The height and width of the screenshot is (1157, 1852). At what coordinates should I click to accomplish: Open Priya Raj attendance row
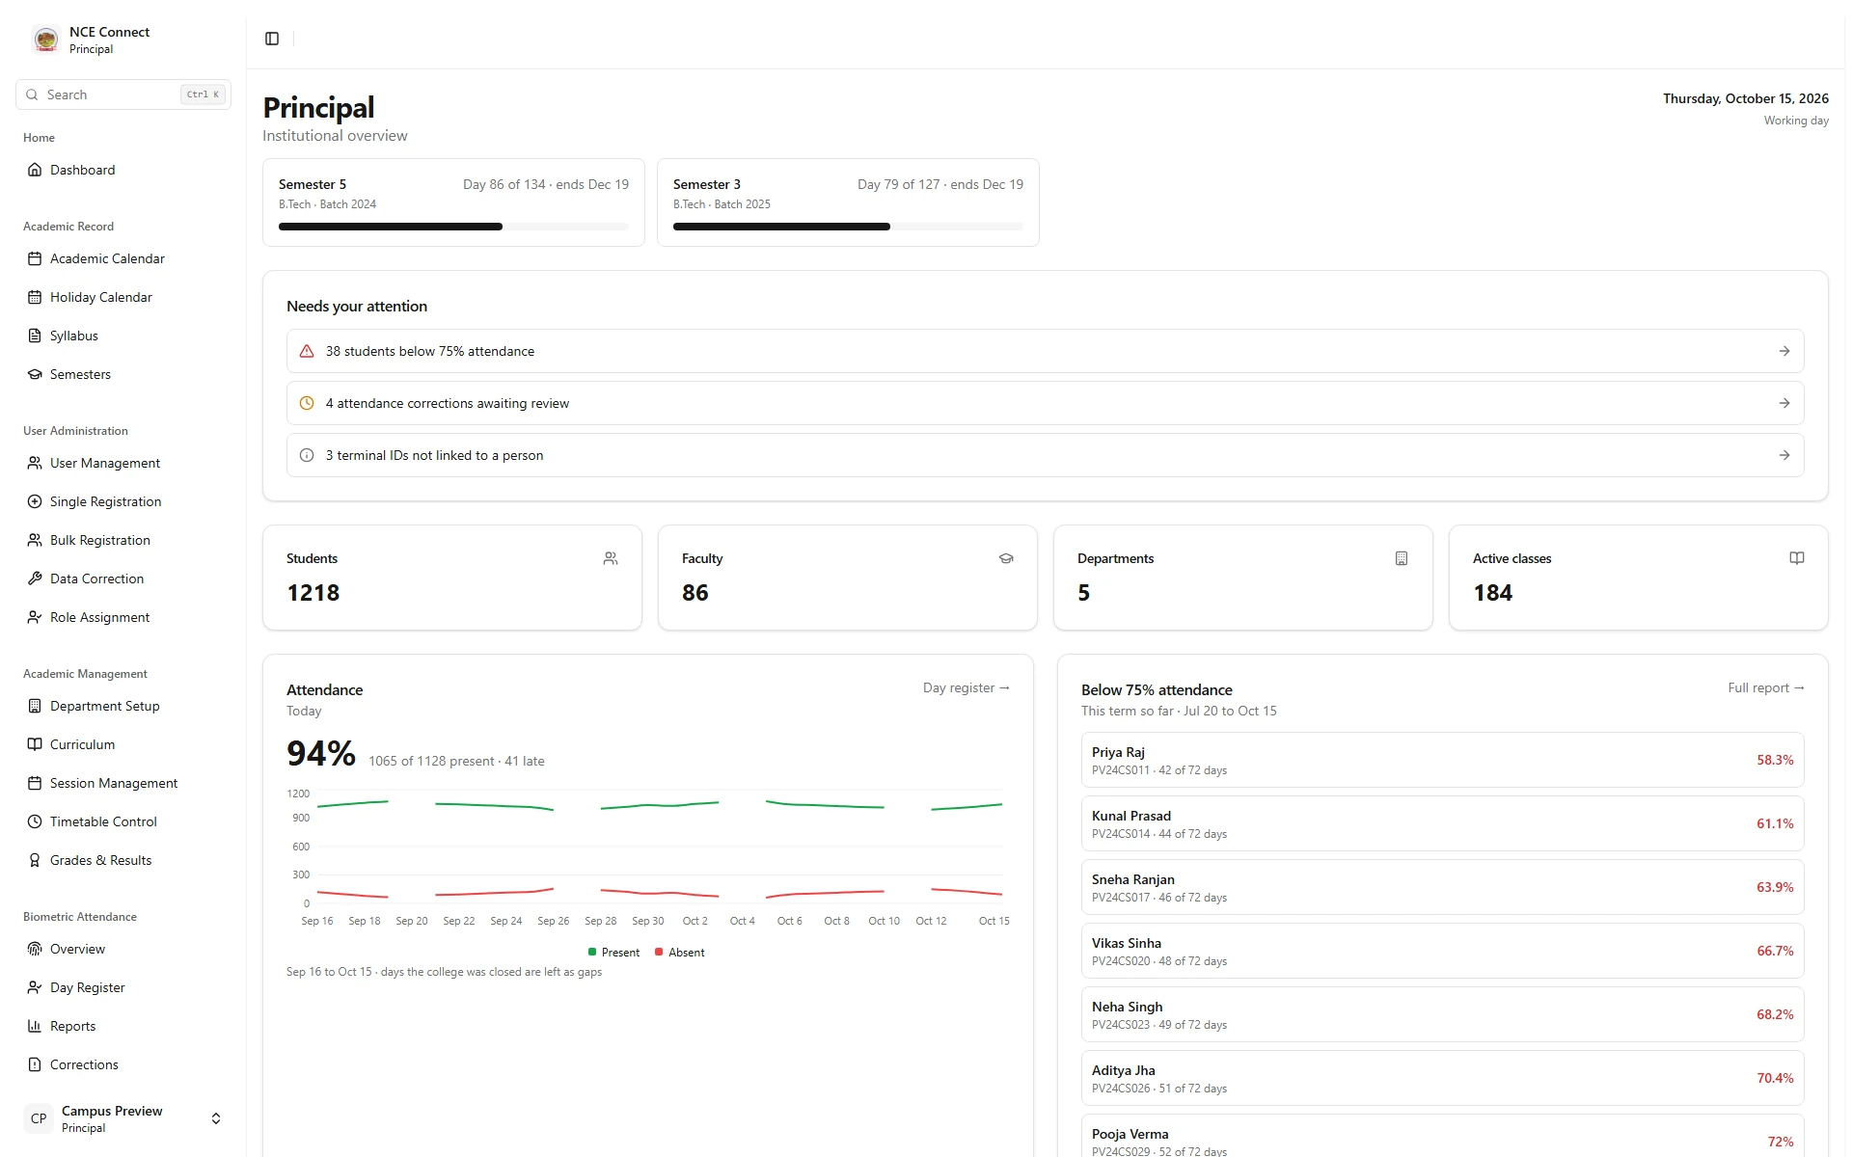[x=1442, y=760]
